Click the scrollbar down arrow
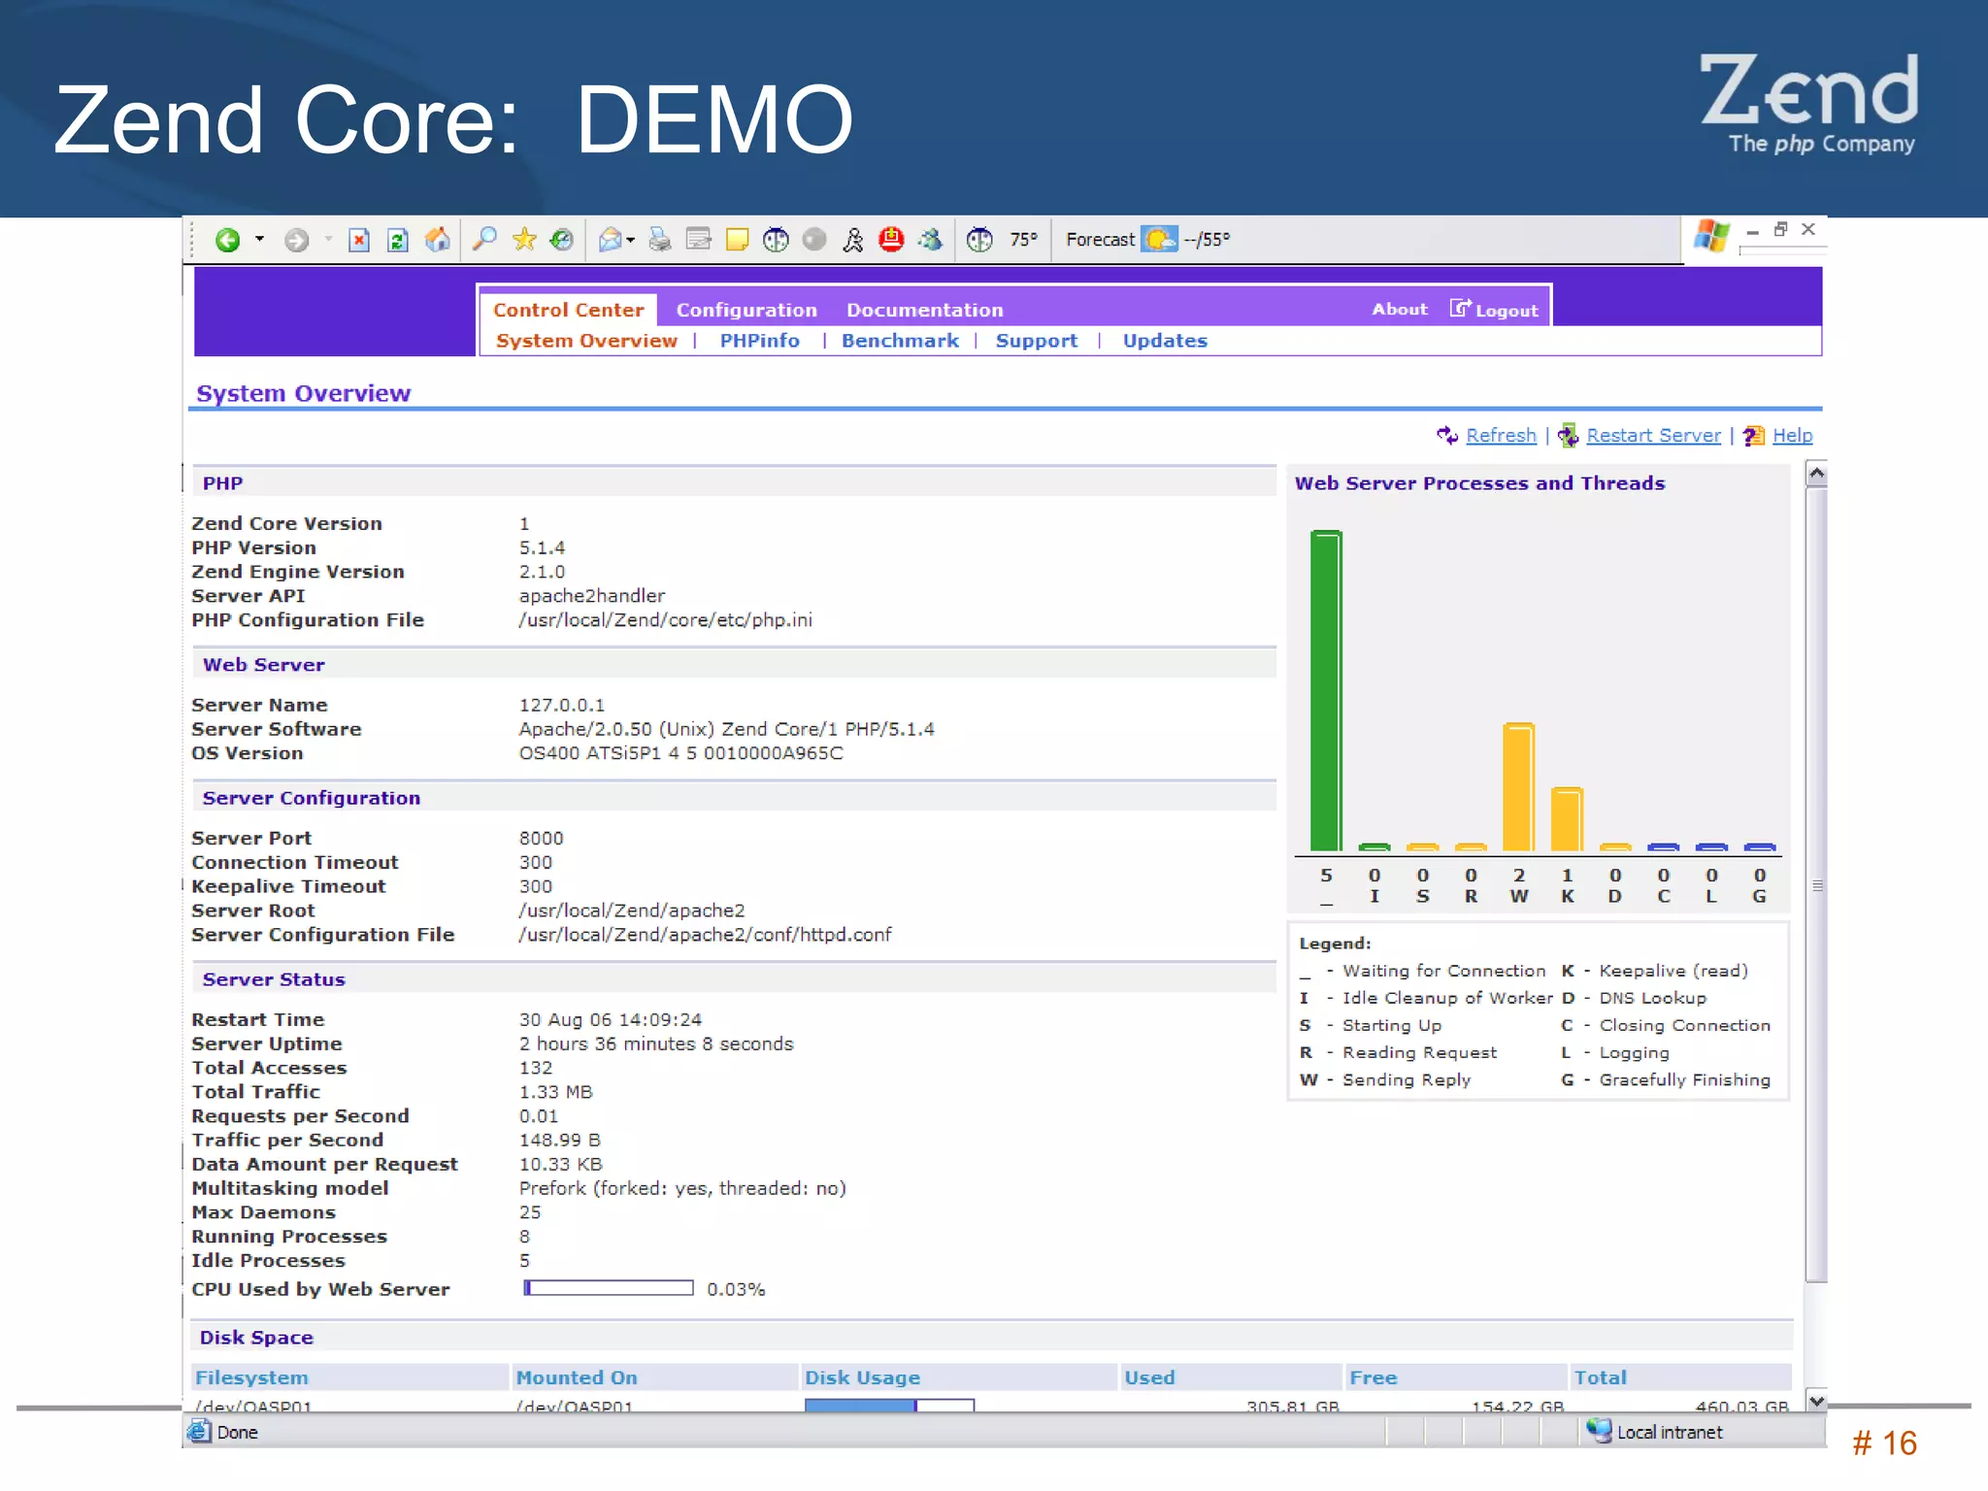 click(x=1816, y=1401)
